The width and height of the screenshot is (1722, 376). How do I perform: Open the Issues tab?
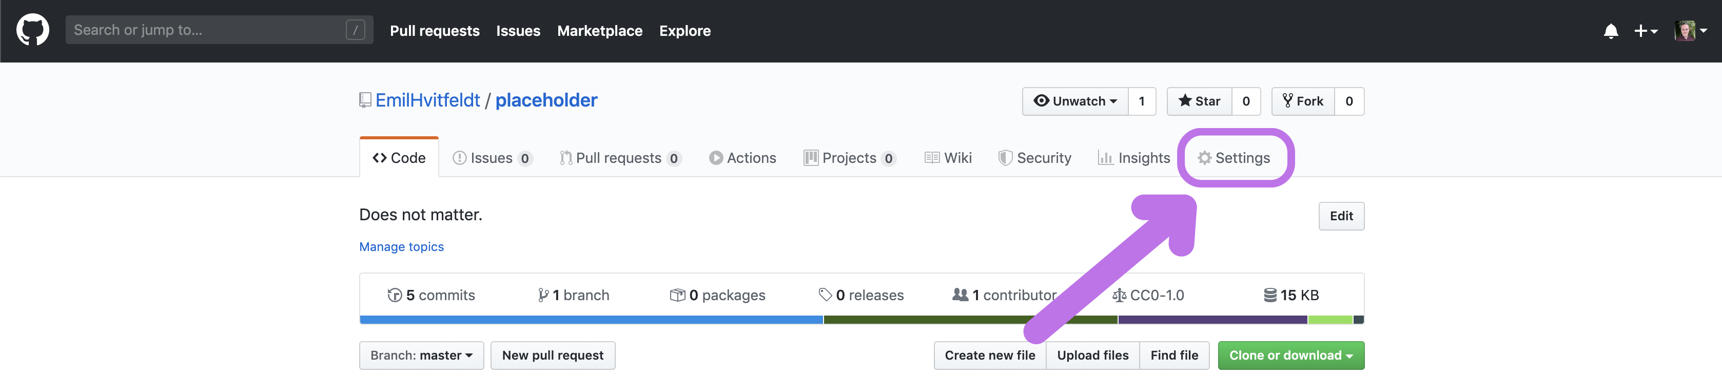pyautogui.click(x=492, y=158)
